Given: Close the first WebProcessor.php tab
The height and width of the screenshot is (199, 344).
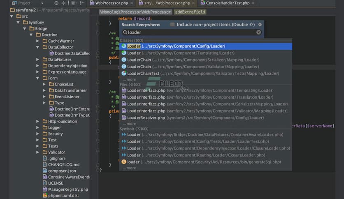Looking at the screenshot, I should 132,3.
